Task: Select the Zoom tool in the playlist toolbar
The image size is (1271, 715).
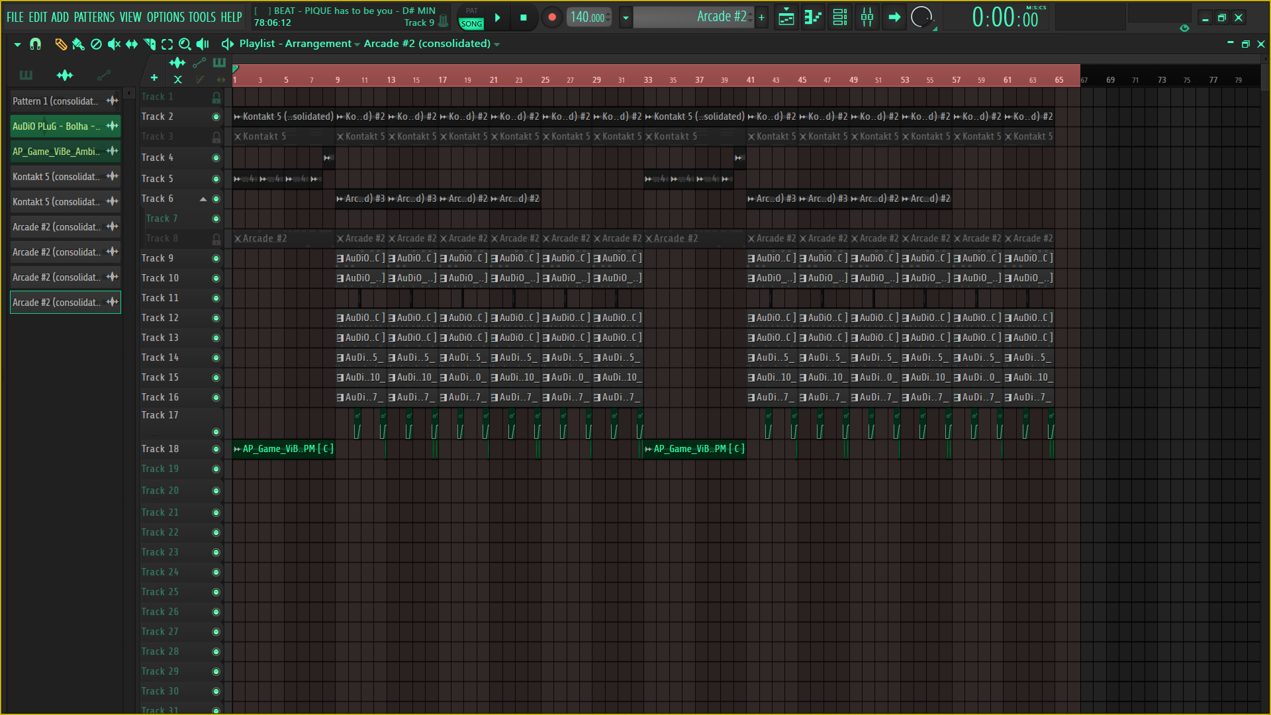Action: tap(185, 44)
